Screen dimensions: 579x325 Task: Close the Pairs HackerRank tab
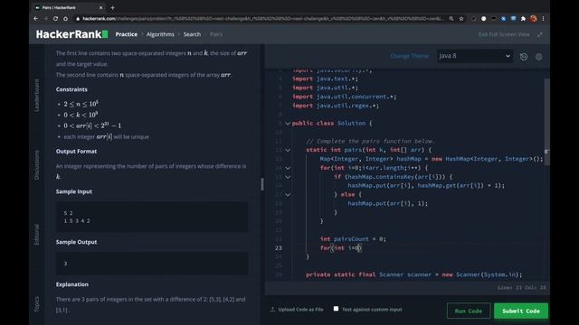[100, 7]
